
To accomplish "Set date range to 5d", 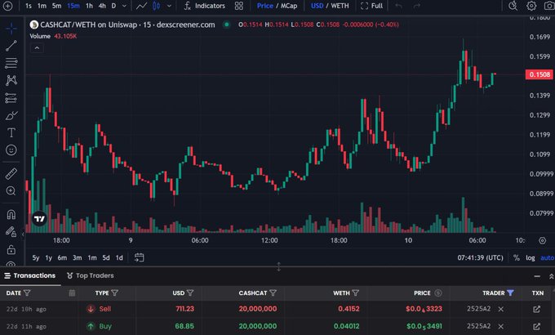I will click(x=106, y=257).
